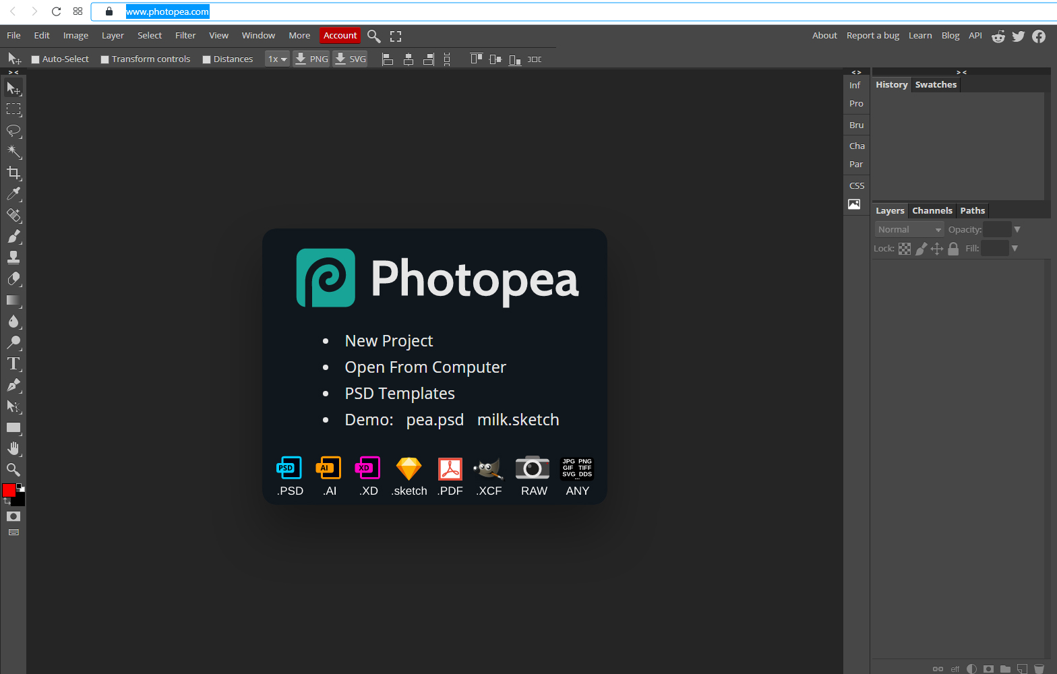Select the Eyedropper tool
Image resolution: width=1057 pixels, height=674 pixels.
tap(13, 194)
